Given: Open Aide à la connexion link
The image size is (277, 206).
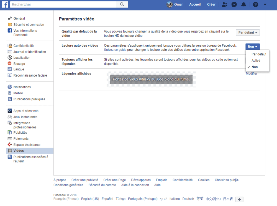Looking at the screenshot, I should click(135, 185).
